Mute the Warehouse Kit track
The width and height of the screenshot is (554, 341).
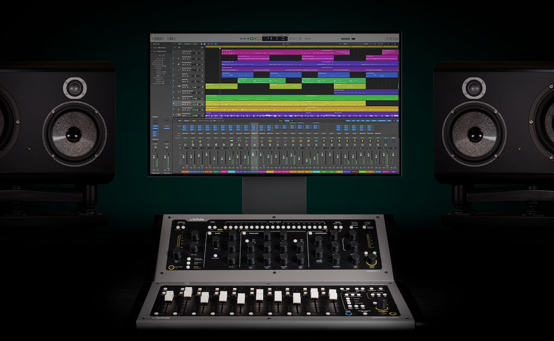point(183,104)
